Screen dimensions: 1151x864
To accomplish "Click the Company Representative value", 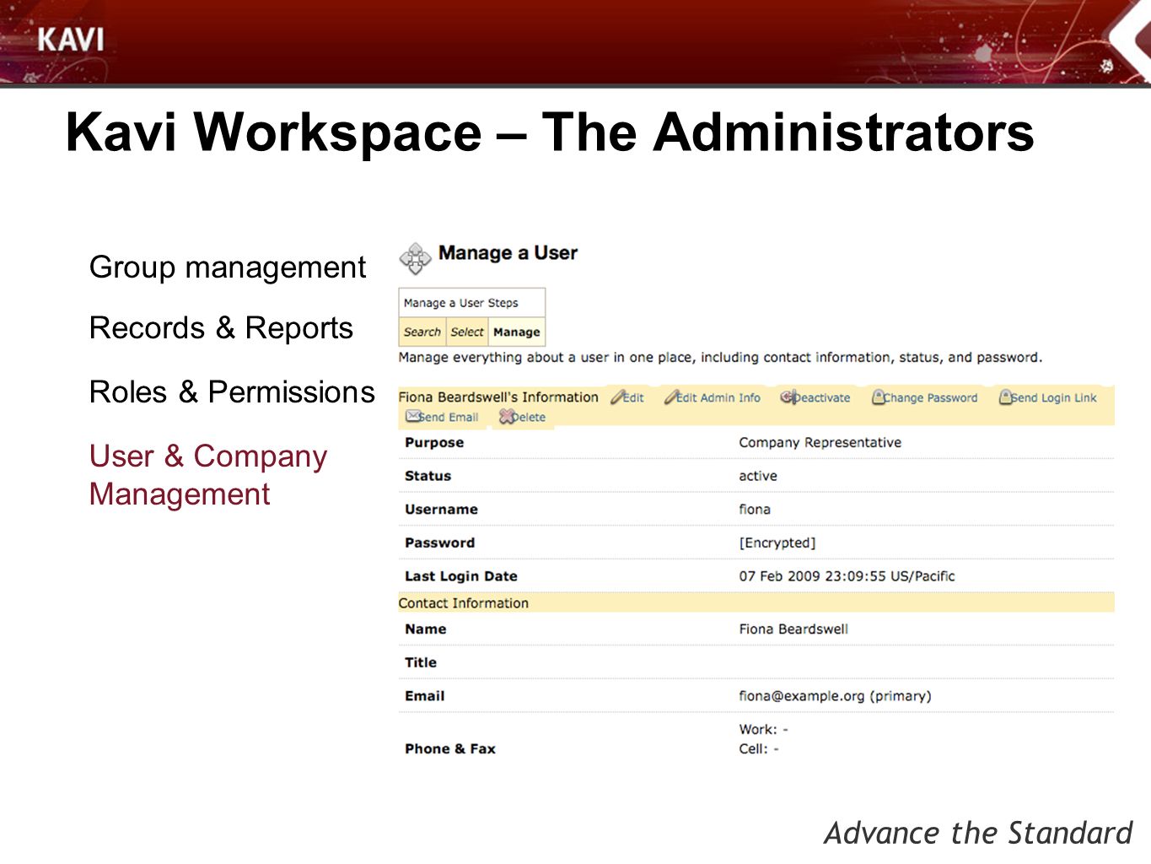I will [820, 442].
